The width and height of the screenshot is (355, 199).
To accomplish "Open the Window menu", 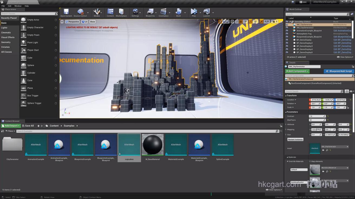I will pos(18,6).
